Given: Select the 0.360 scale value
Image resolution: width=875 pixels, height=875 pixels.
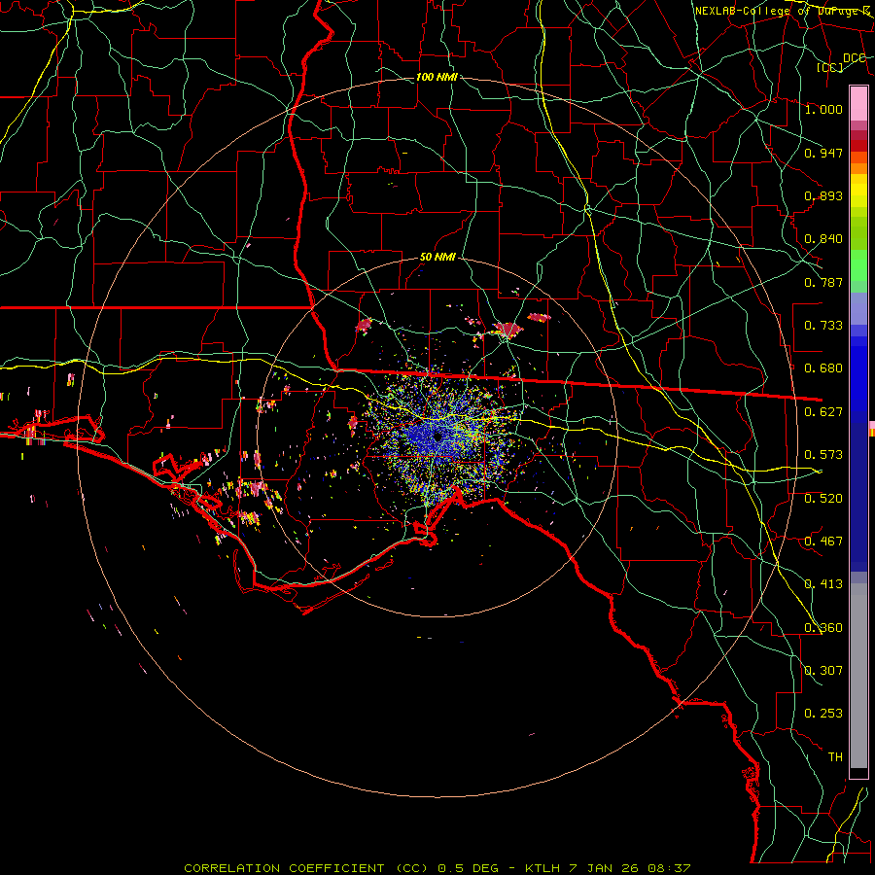Looking at the screenshot, I should click(x=823, y=628).
